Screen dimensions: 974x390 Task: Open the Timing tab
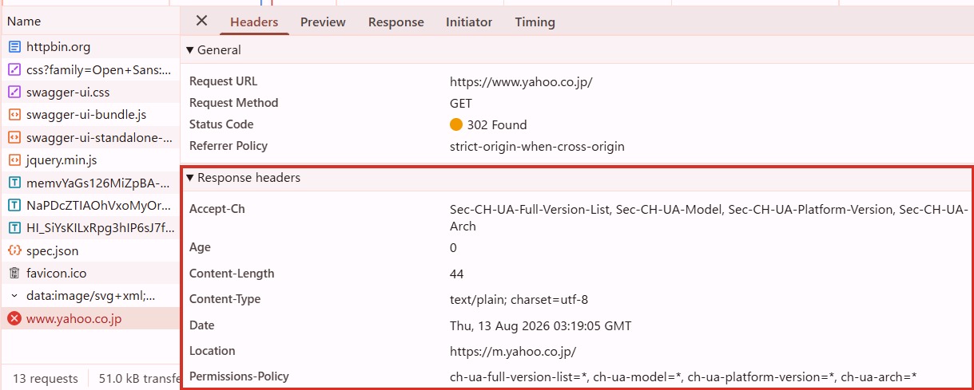[x=535, y=22]
